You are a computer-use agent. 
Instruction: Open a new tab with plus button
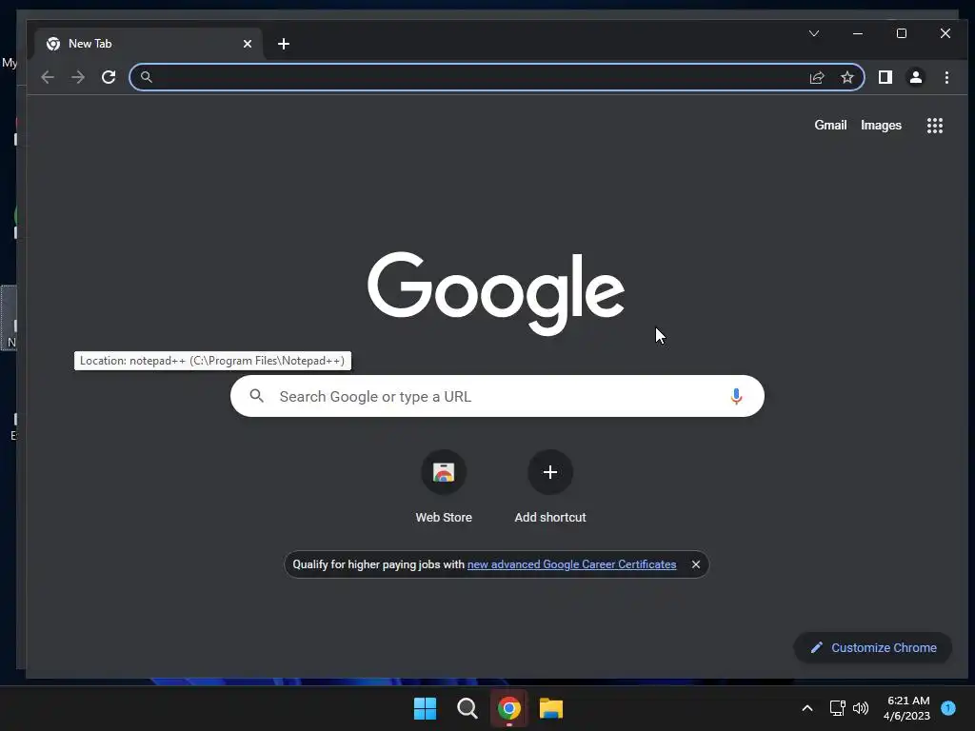click(284, 44)
